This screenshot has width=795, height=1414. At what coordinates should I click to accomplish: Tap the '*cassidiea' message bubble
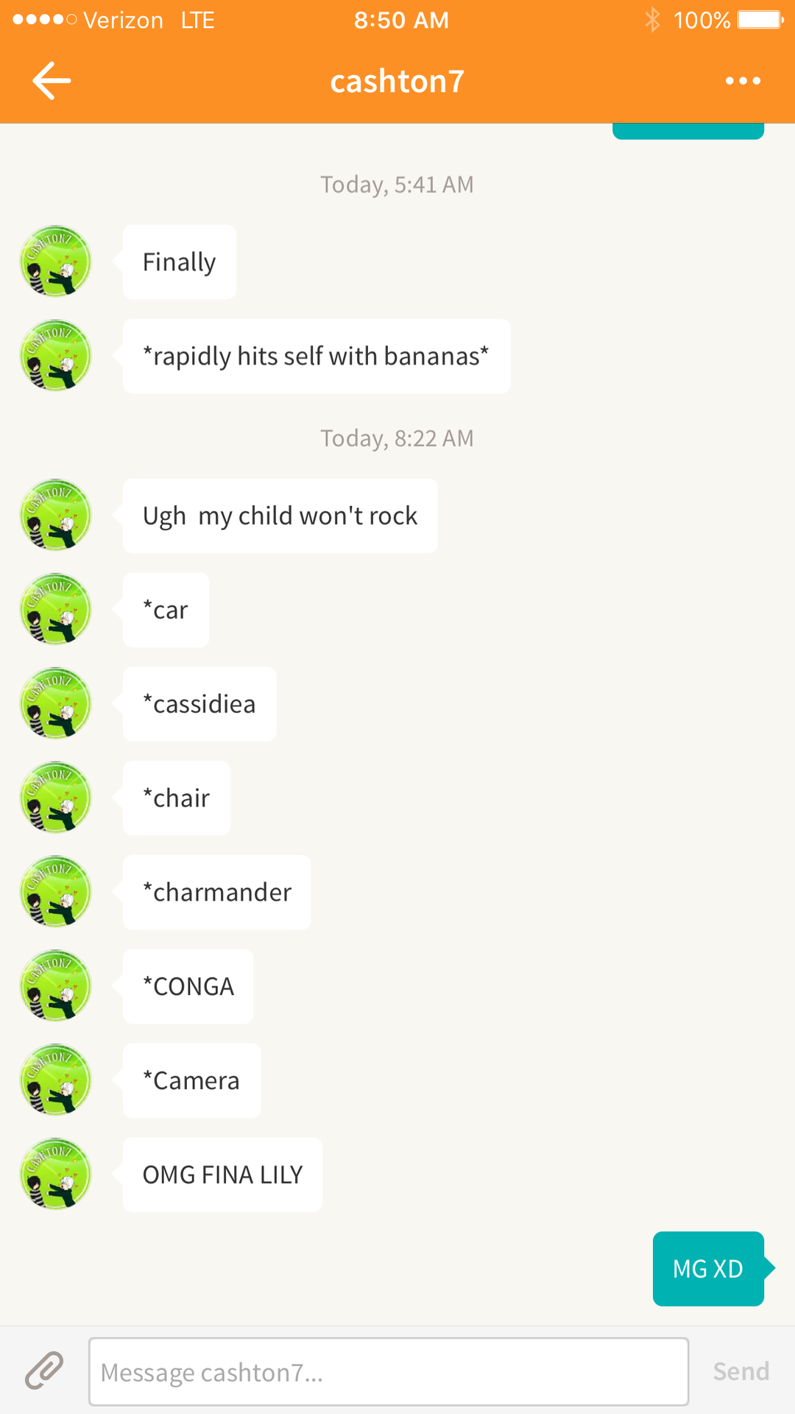tap(199, 704)
